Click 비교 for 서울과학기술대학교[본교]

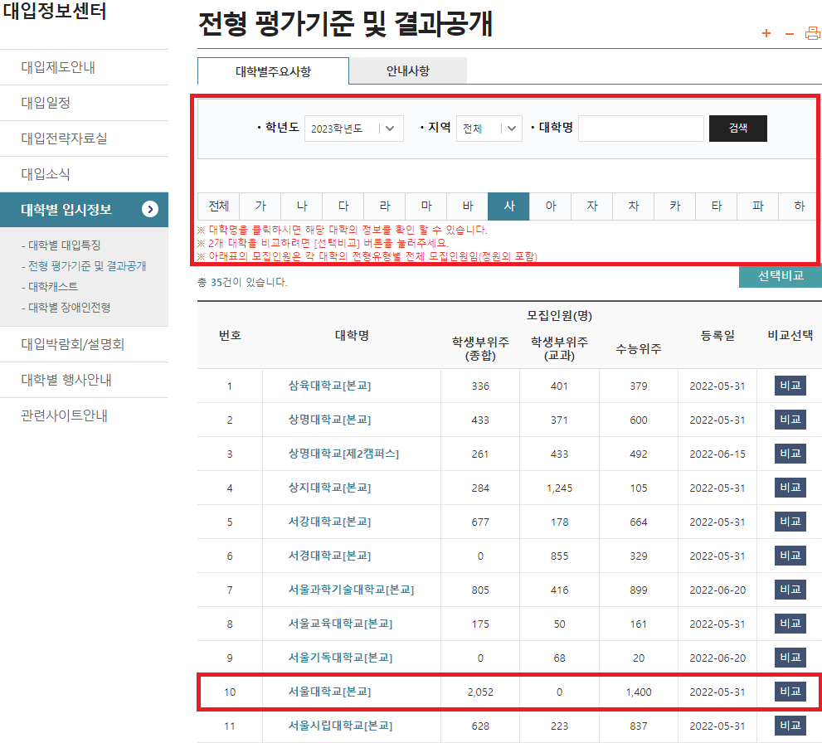790,590
